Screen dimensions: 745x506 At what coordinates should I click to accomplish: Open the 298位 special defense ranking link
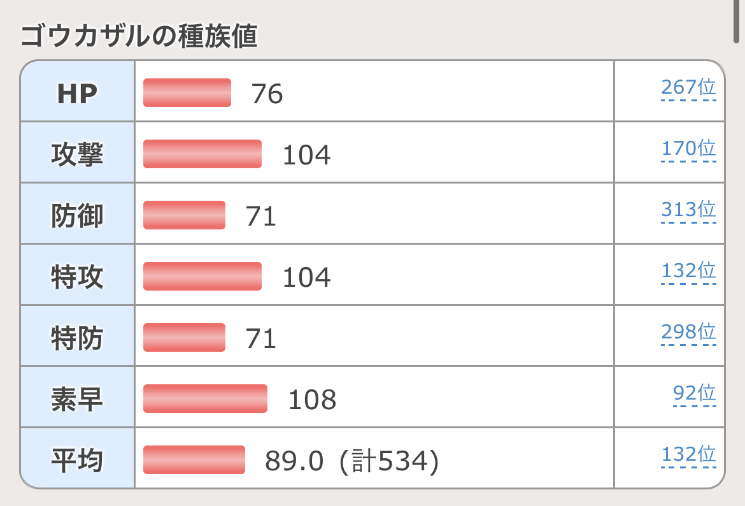click(x=688, y=332)
